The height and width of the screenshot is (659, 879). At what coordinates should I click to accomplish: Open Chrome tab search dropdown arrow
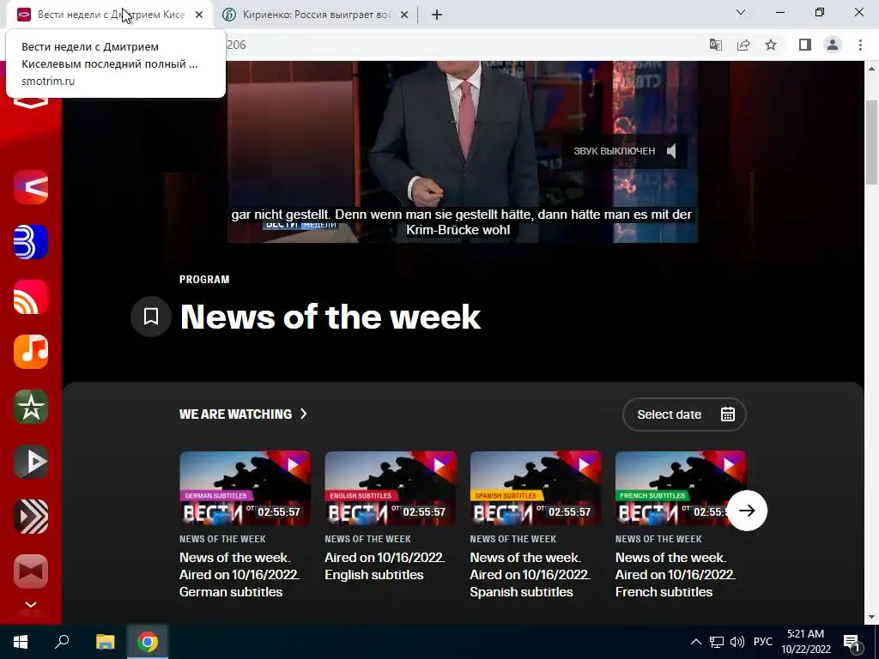tap(741, 12)
